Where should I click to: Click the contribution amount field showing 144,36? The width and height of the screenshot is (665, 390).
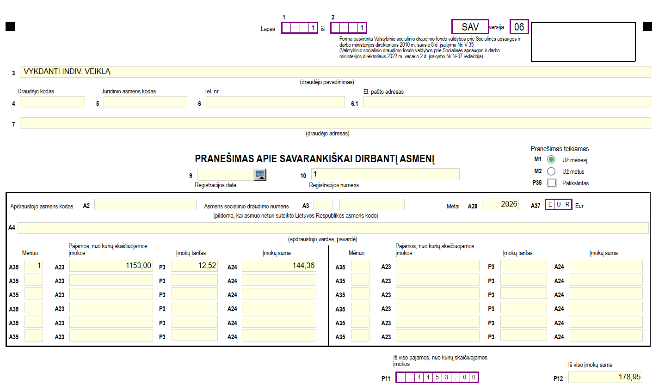point(279,266)
